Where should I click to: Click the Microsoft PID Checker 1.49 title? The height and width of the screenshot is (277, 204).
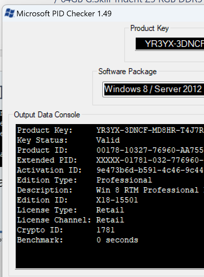point(64,14)
